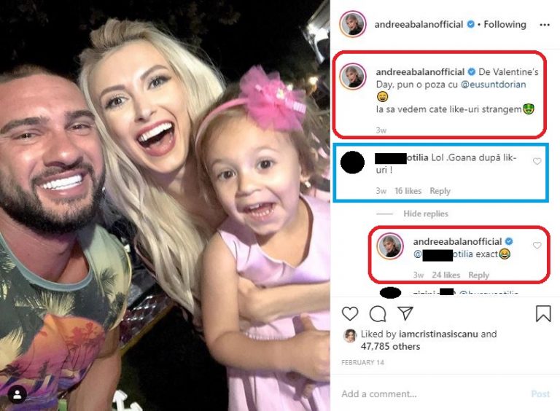Collapse the thread using Hide replies

[x=426, y=214]
